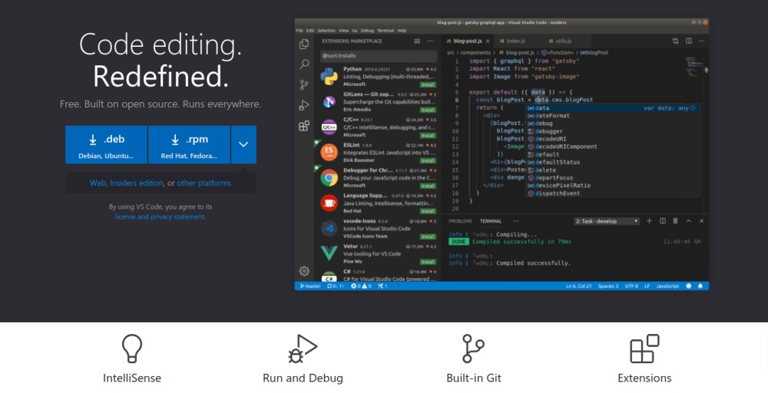This screenshot has height=393, width=768.
Task: Open the Terminal menu in the menu bar
Action: click(386, 31)
